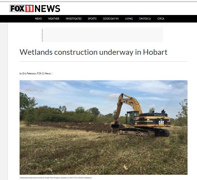
Task: Click the FOX 11 News logo
Action: (x=35, y=8)
